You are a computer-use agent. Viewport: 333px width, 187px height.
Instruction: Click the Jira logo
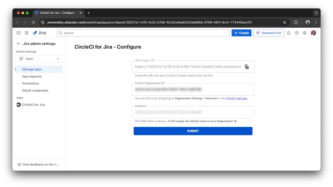pyautogui.click(x=39, y=33)
